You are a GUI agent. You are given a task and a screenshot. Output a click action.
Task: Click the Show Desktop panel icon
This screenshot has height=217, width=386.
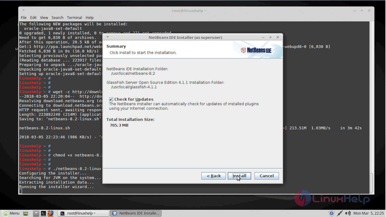click(26, 213)
